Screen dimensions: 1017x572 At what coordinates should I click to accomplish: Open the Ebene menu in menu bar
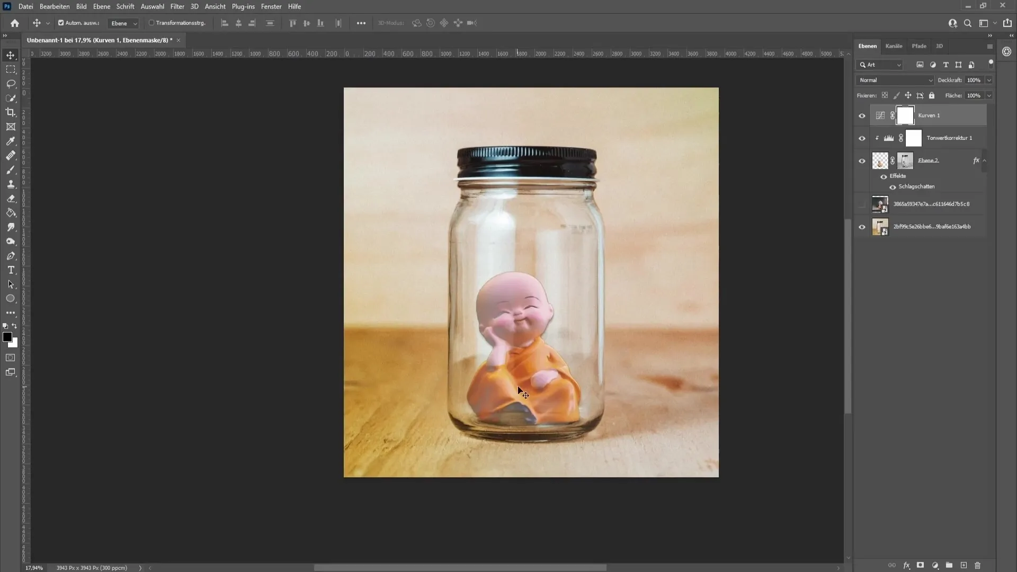(x=100, y=6)
